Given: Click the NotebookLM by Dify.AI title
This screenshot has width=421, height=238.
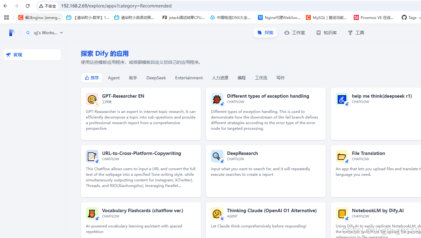Looking at the screenshot, I should (378, 211).
